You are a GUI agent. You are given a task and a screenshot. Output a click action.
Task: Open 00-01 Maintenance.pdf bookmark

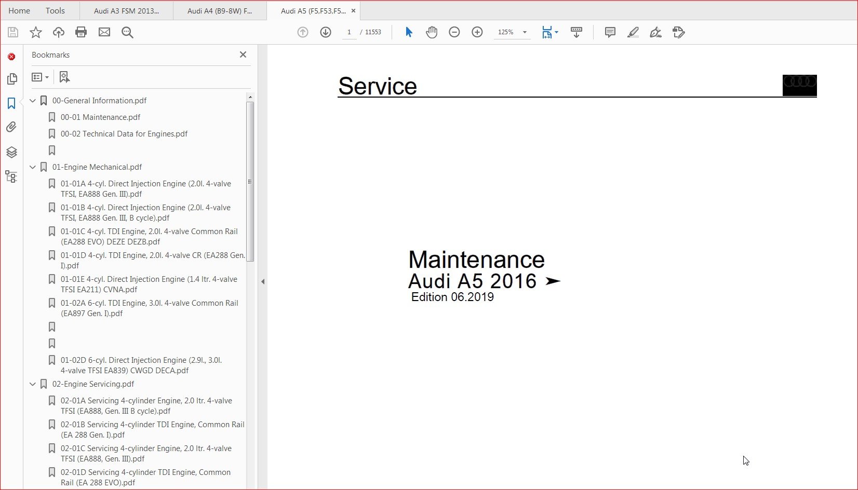click(100, 117)
